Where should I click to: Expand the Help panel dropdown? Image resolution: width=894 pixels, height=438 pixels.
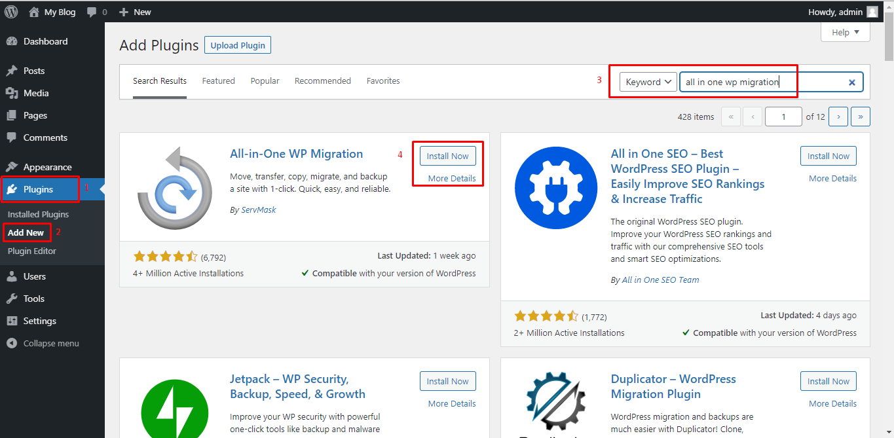point(846,32)
